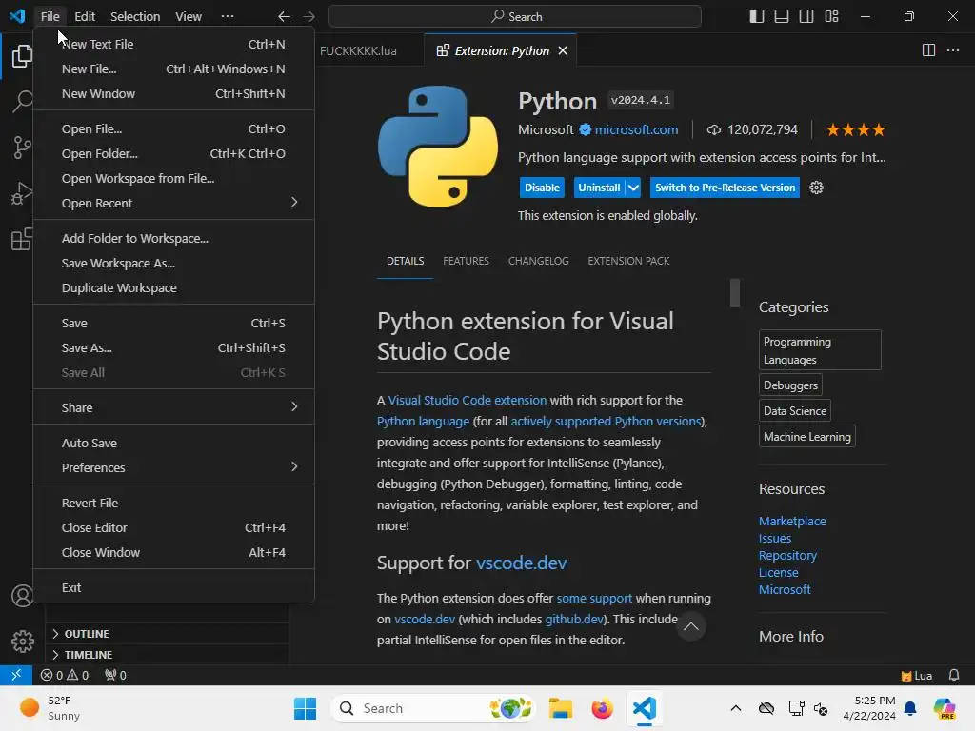Click the details pane vertical scrollbar thumb
Screen dimensions: 975x731
click(x=735, y=293)
